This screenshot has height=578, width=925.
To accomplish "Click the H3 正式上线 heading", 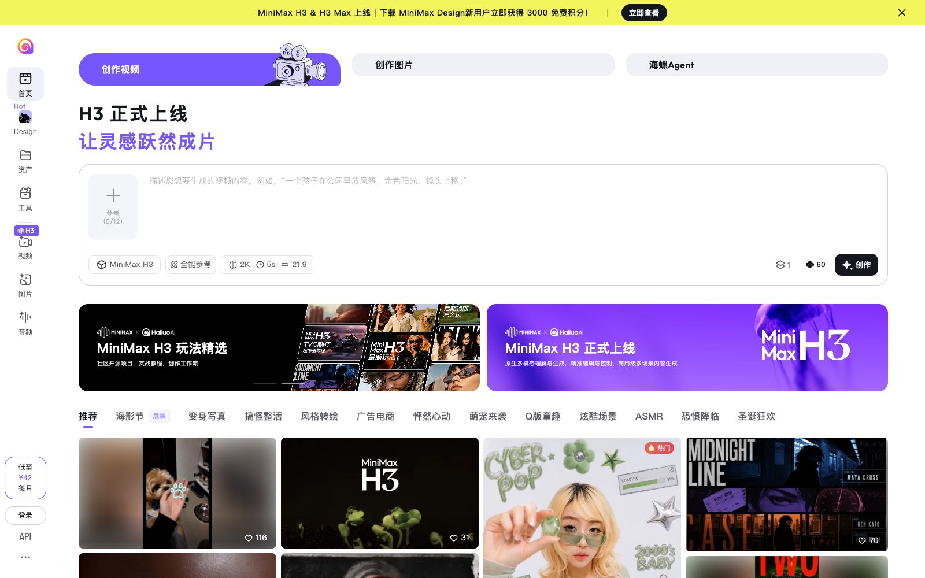I will tap(133, 114).
